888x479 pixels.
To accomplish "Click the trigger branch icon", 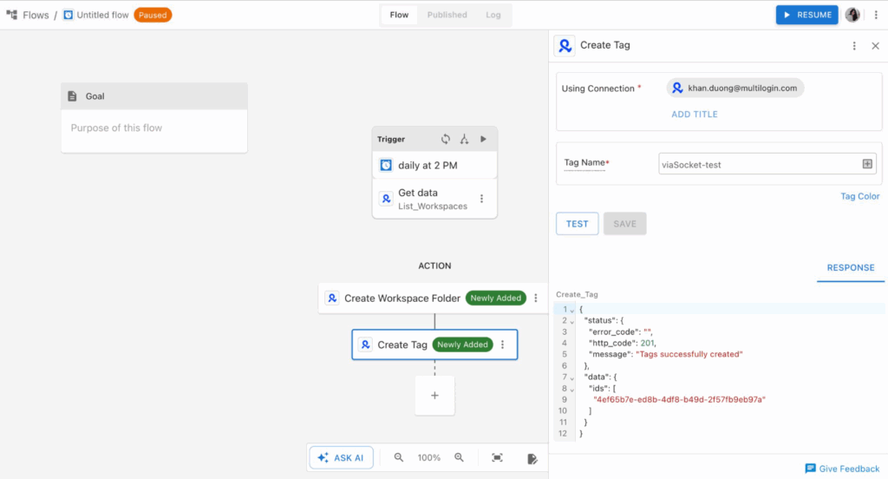I will tap(465, 139).
